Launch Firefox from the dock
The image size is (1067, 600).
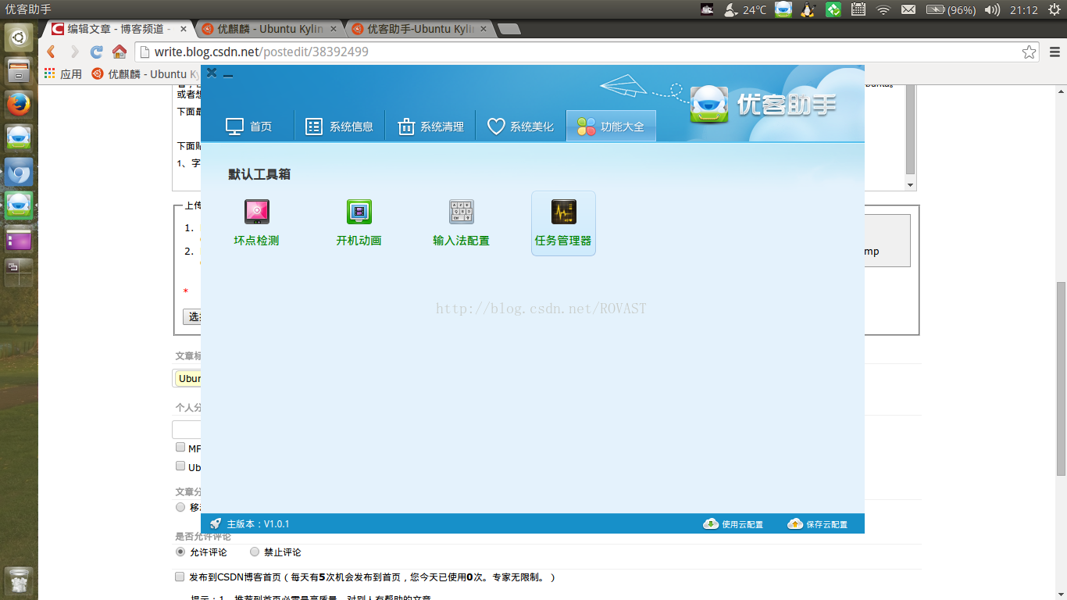[19, 105]
